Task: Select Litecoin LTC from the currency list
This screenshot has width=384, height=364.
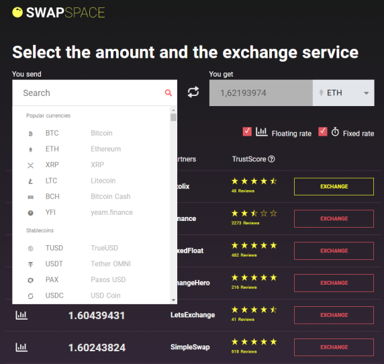Action: [91, 181]
